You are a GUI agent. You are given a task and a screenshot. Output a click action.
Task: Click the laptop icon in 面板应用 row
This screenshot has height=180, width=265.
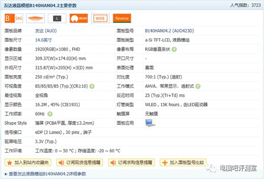point(150,123)
